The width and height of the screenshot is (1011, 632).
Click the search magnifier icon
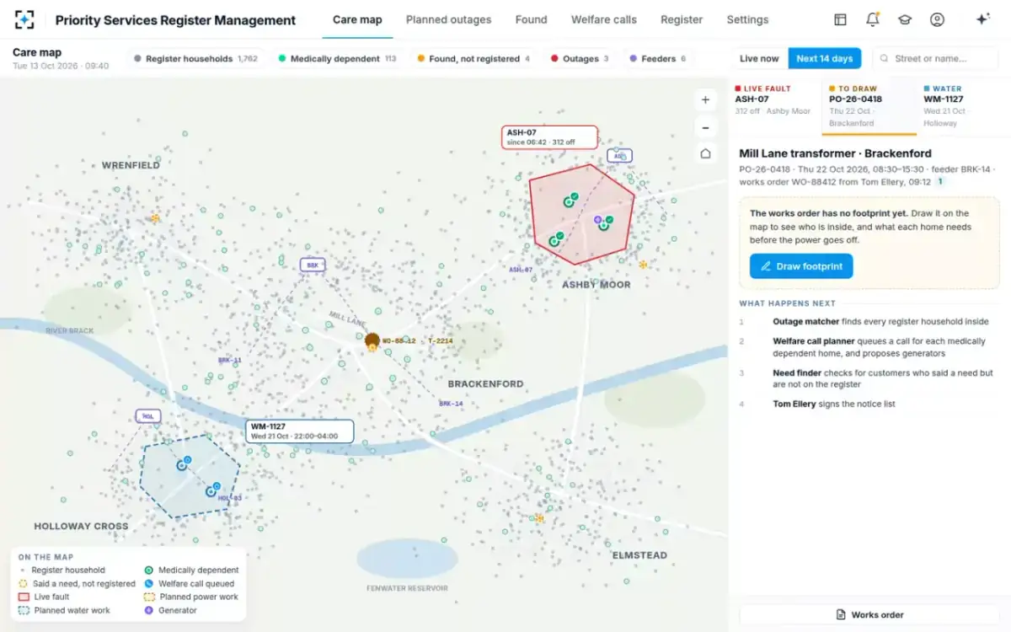[x=885, y=59]
